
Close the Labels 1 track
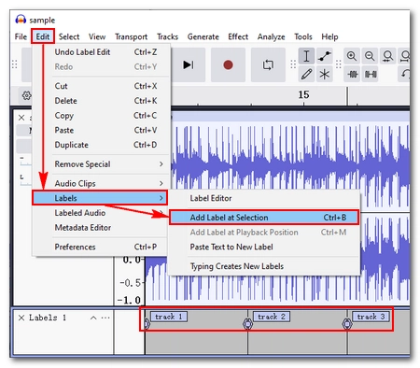coord(21,318)
